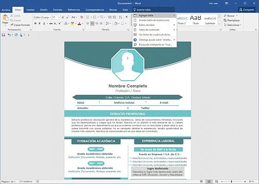Toggle paragraph marks (¶) visibility
The height and width of the screenshot is (184, 259).
pos(127,17)
